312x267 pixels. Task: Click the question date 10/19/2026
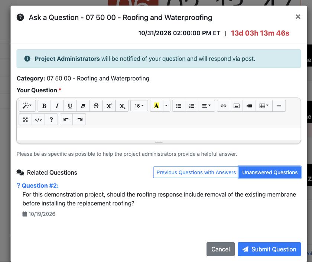42,214
